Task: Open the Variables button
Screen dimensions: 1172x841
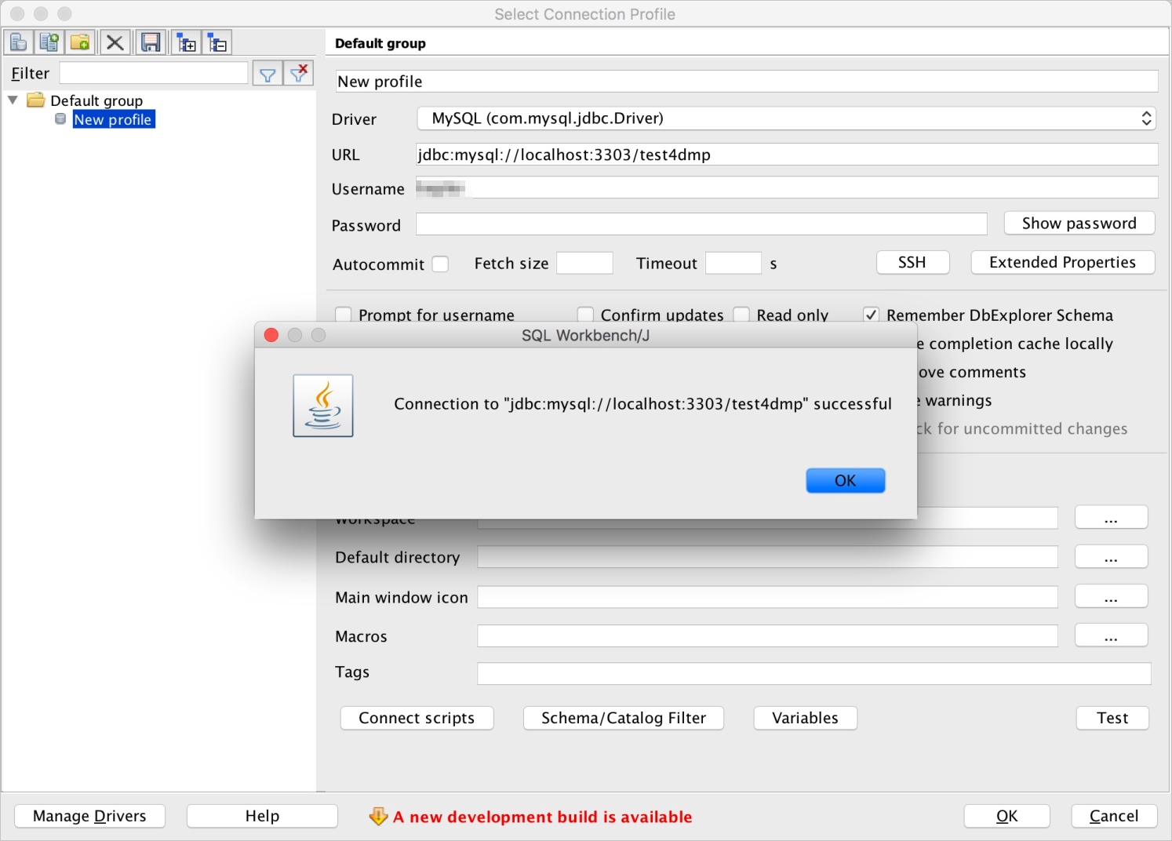Action: [x=806, y=719]
